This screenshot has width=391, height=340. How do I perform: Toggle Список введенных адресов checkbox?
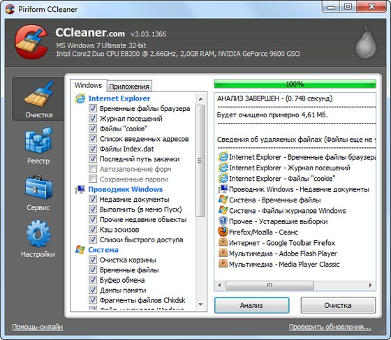pyautogui.click(x=93, y=139)
